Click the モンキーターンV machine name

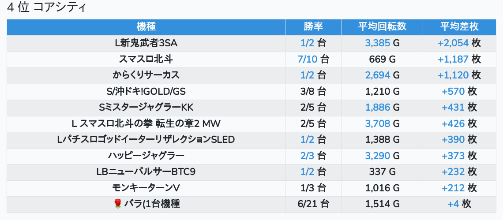click(146, 188)
